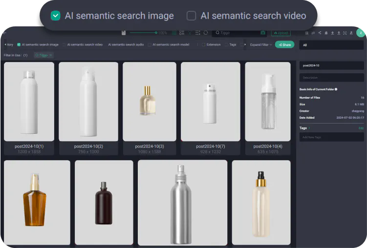
Task: Open the upload tasks arrow icon
Action: [x=332, y=33]
